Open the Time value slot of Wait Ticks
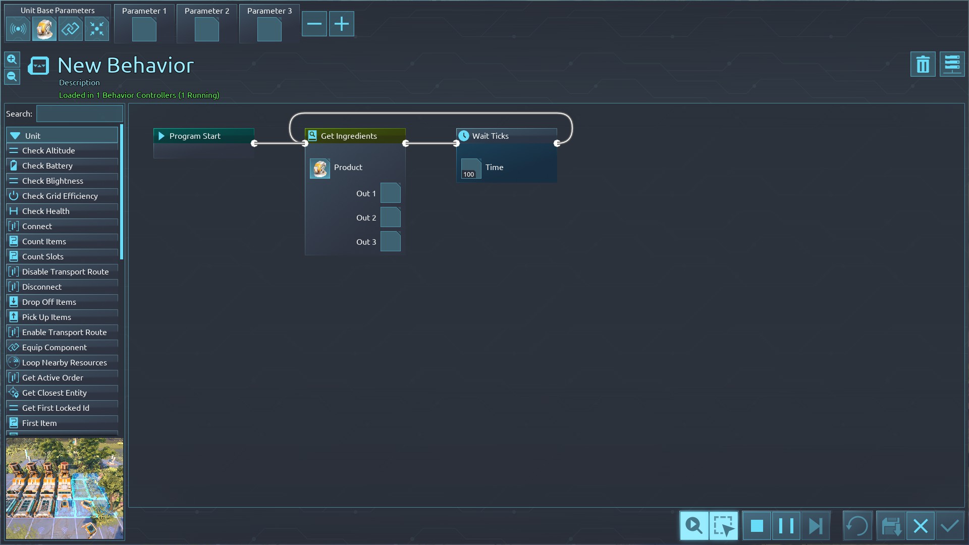 [x=471, y=169]
